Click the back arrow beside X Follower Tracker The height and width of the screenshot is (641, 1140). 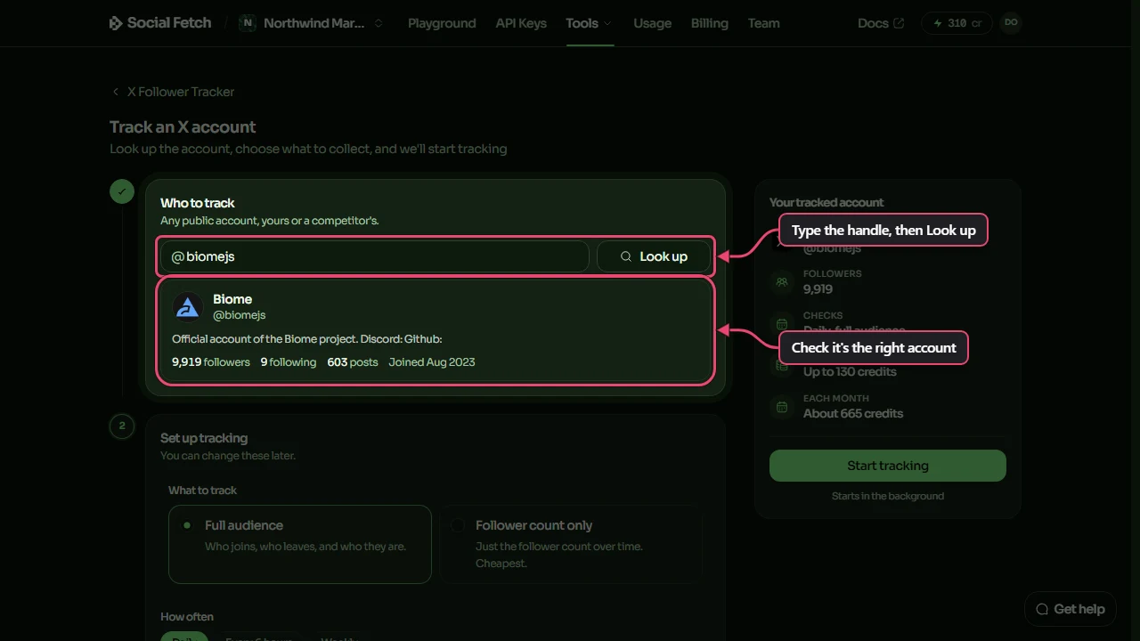[116, 92]
